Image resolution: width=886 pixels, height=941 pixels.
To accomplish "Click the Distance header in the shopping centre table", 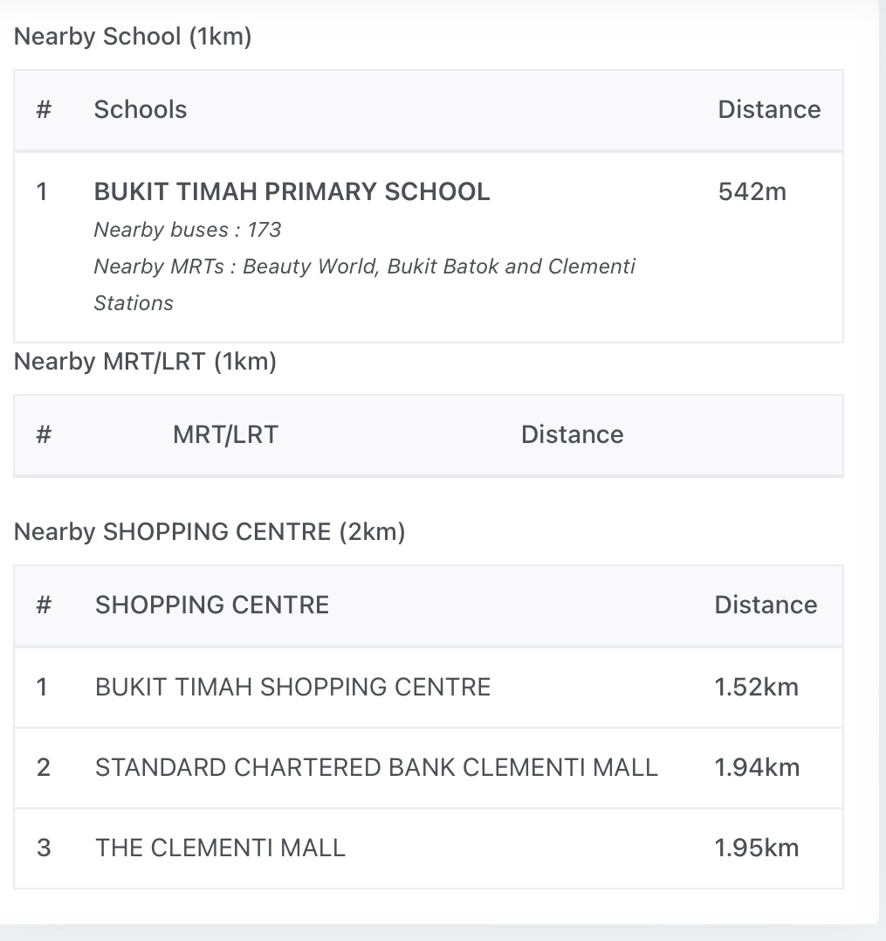I will tap(766, 605).
